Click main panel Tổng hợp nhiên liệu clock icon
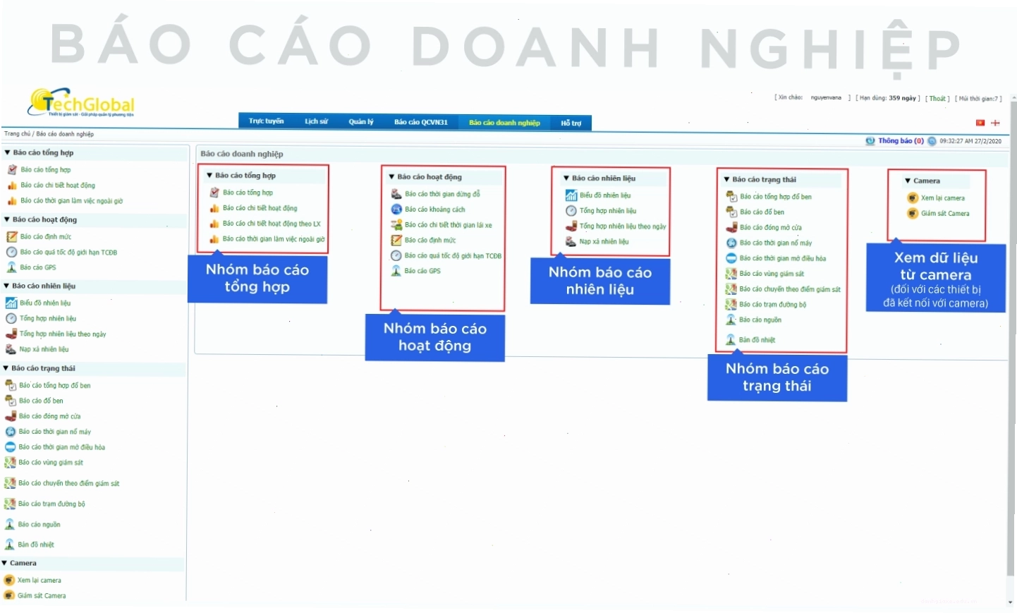Viewport: 1017px width, 613px height. coord(571,211)
